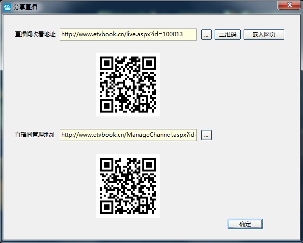Click the 二维码 button
This screenshot has width=303, height=243.
tap(228, 35)
